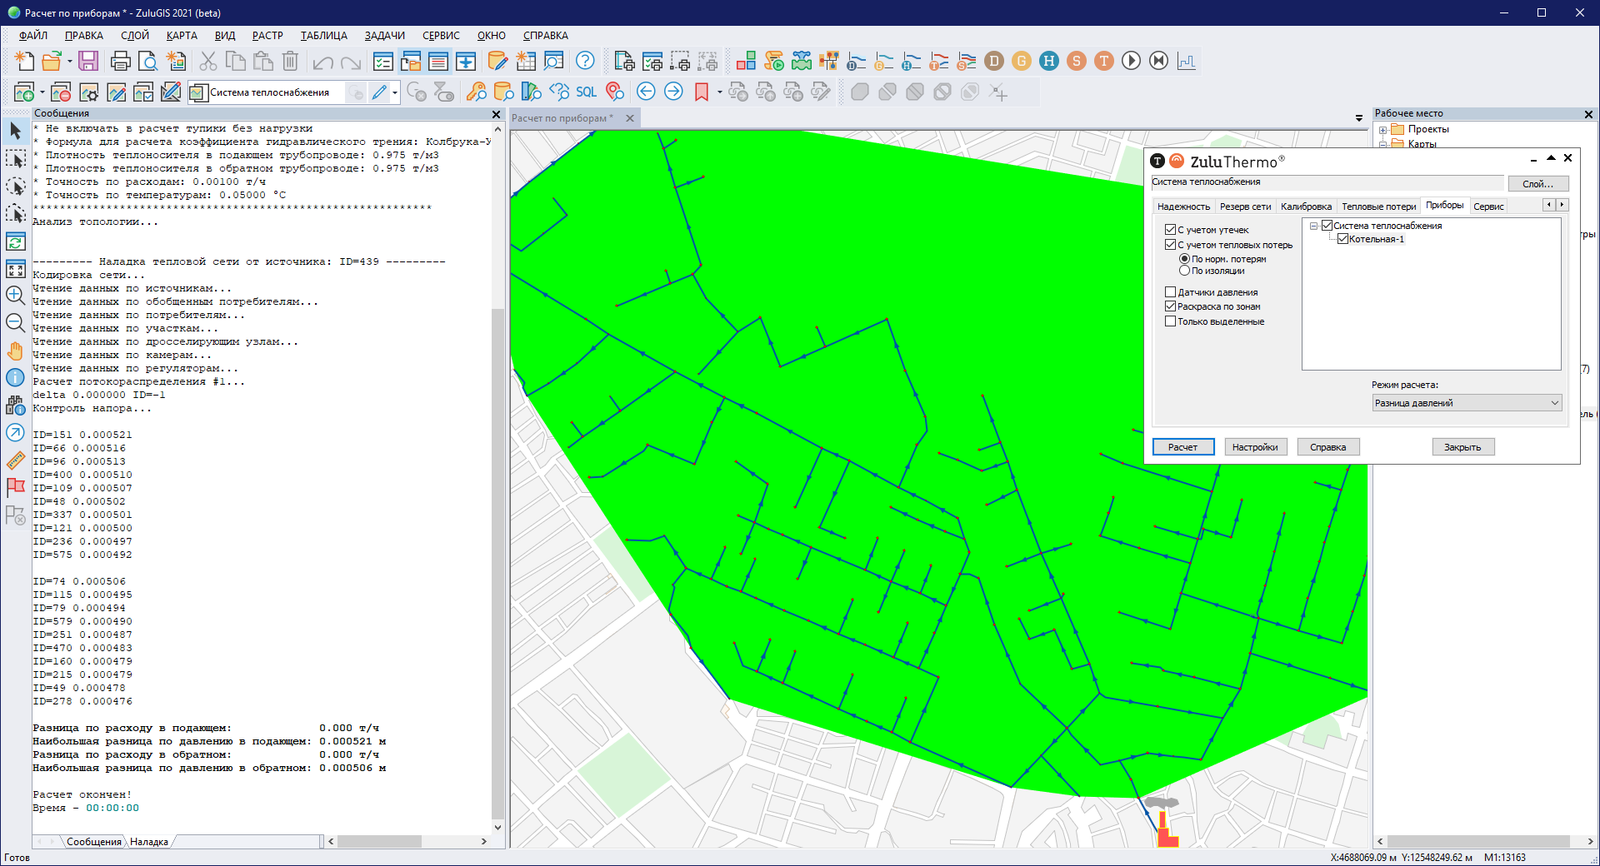Viewport: 1600px width, 866px height.
Task: Switch to the Наладка messages tab
Action: pyautogui.click(x=149, y=842)
